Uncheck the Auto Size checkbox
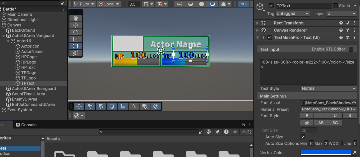Screen dimensions: 360x157 (x=303, y=137)
